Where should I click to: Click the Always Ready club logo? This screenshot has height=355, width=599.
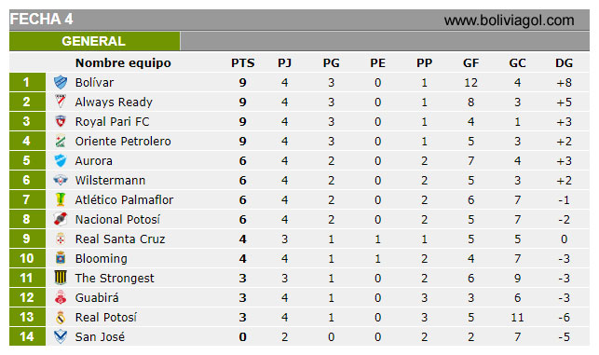click(61, 102)
